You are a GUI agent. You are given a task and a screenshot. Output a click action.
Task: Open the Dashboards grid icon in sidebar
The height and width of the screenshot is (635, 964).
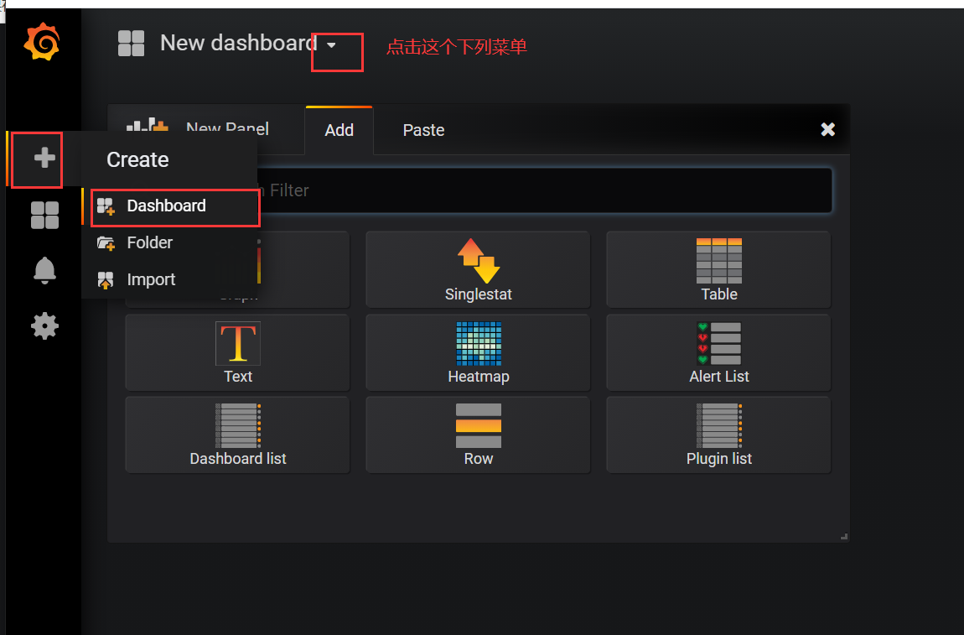[44, 216]
